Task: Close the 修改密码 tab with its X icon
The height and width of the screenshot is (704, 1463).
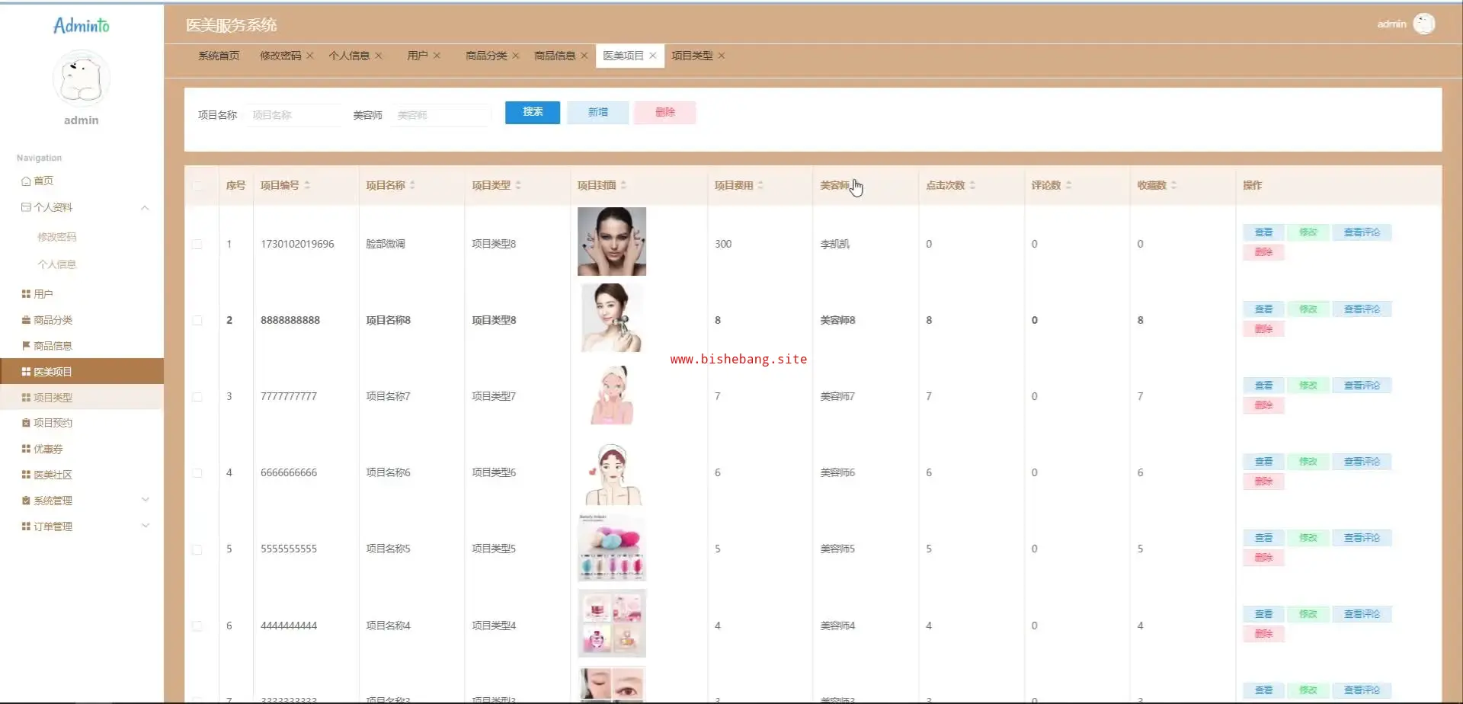Action: tap(310, 56)
